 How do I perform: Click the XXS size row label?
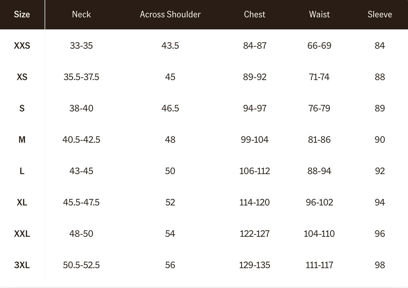[22, 46]
